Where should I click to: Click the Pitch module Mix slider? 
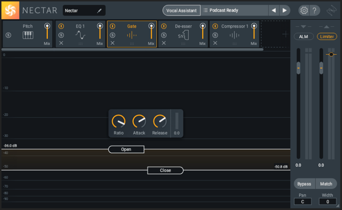(47, 31)
